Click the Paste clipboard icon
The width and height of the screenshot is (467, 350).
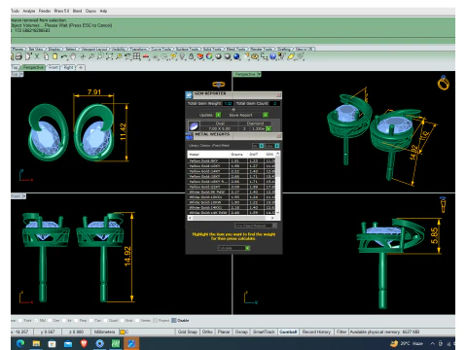55,56
